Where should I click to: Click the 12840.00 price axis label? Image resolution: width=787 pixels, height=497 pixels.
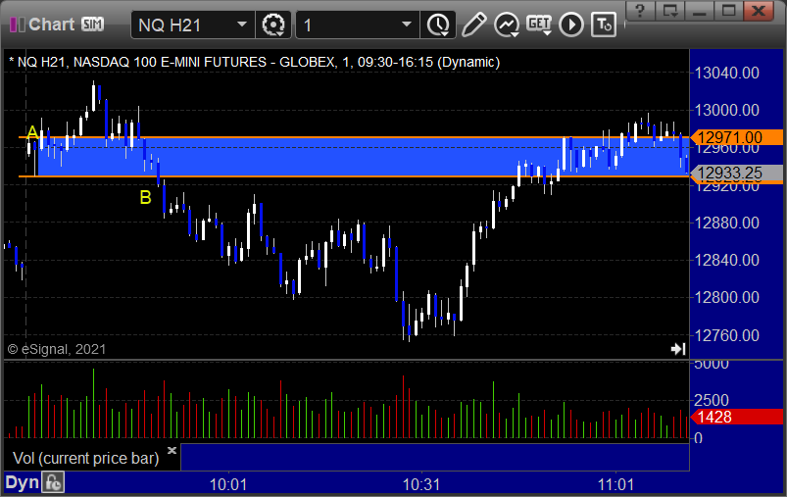[x=726, y=260]
